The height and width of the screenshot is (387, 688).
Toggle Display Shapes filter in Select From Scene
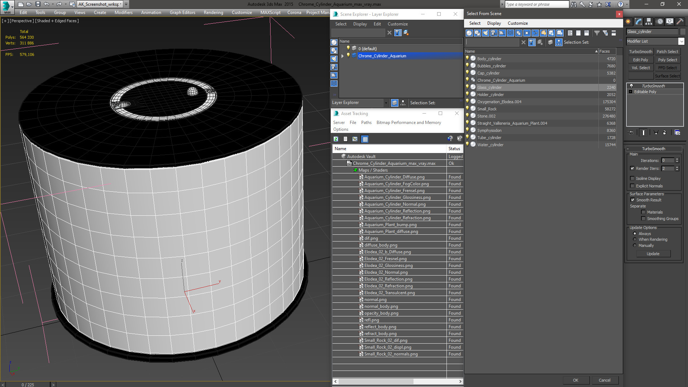[x=477, y=33]
